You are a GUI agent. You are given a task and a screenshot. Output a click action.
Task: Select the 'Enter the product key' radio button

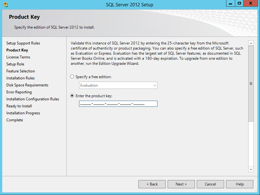pos(72,96)
